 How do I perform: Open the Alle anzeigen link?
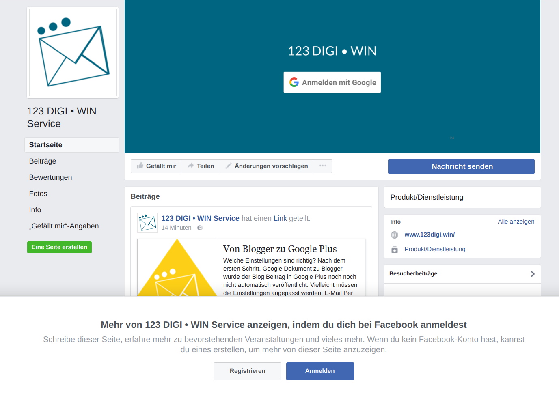pyautogui.click(x=516, y=222)
